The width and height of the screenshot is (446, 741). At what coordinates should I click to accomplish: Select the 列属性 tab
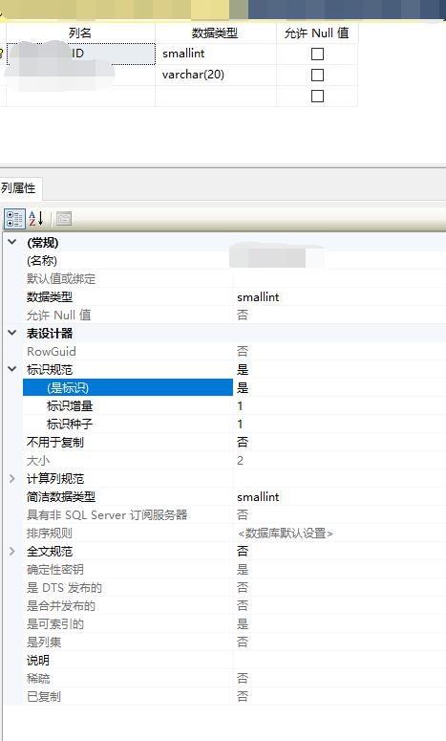coord(19,188)
